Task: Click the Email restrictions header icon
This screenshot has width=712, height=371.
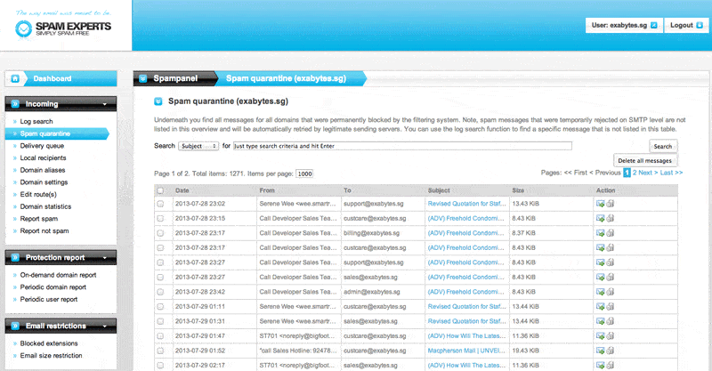Action: click(15, 326)
